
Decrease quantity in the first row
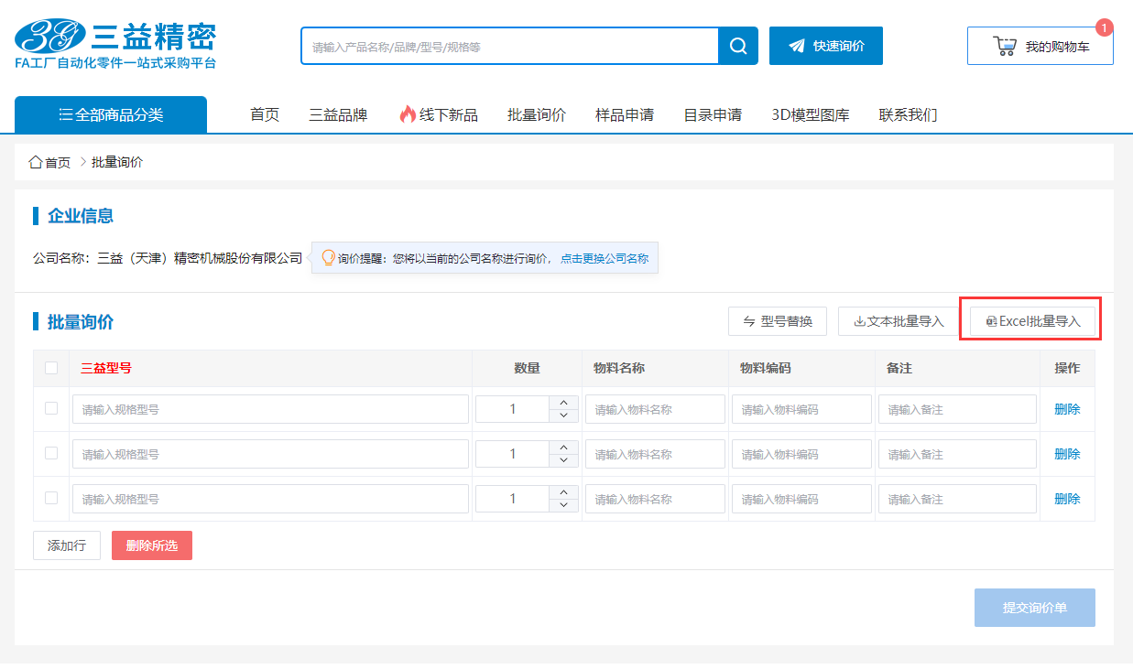pyautogui.click(x=563, y=415)
